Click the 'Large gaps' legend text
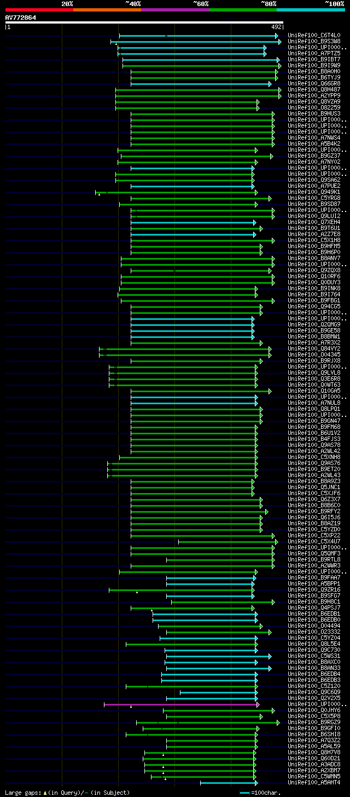The image size is (350, 797). click(67, 793)
